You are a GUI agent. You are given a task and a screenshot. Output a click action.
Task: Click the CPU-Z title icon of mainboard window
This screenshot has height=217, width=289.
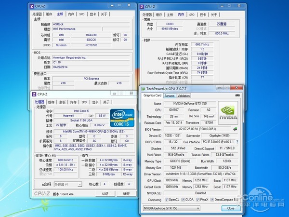[x=32, y=6]
